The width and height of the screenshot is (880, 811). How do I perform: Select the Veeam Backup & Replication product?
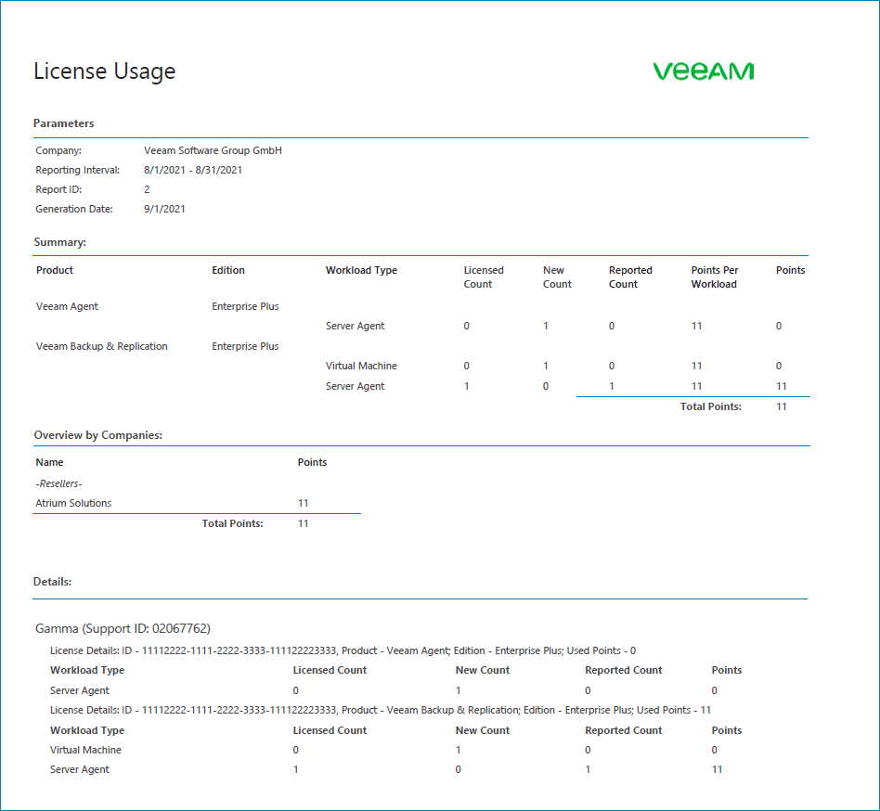coord(101,346)
